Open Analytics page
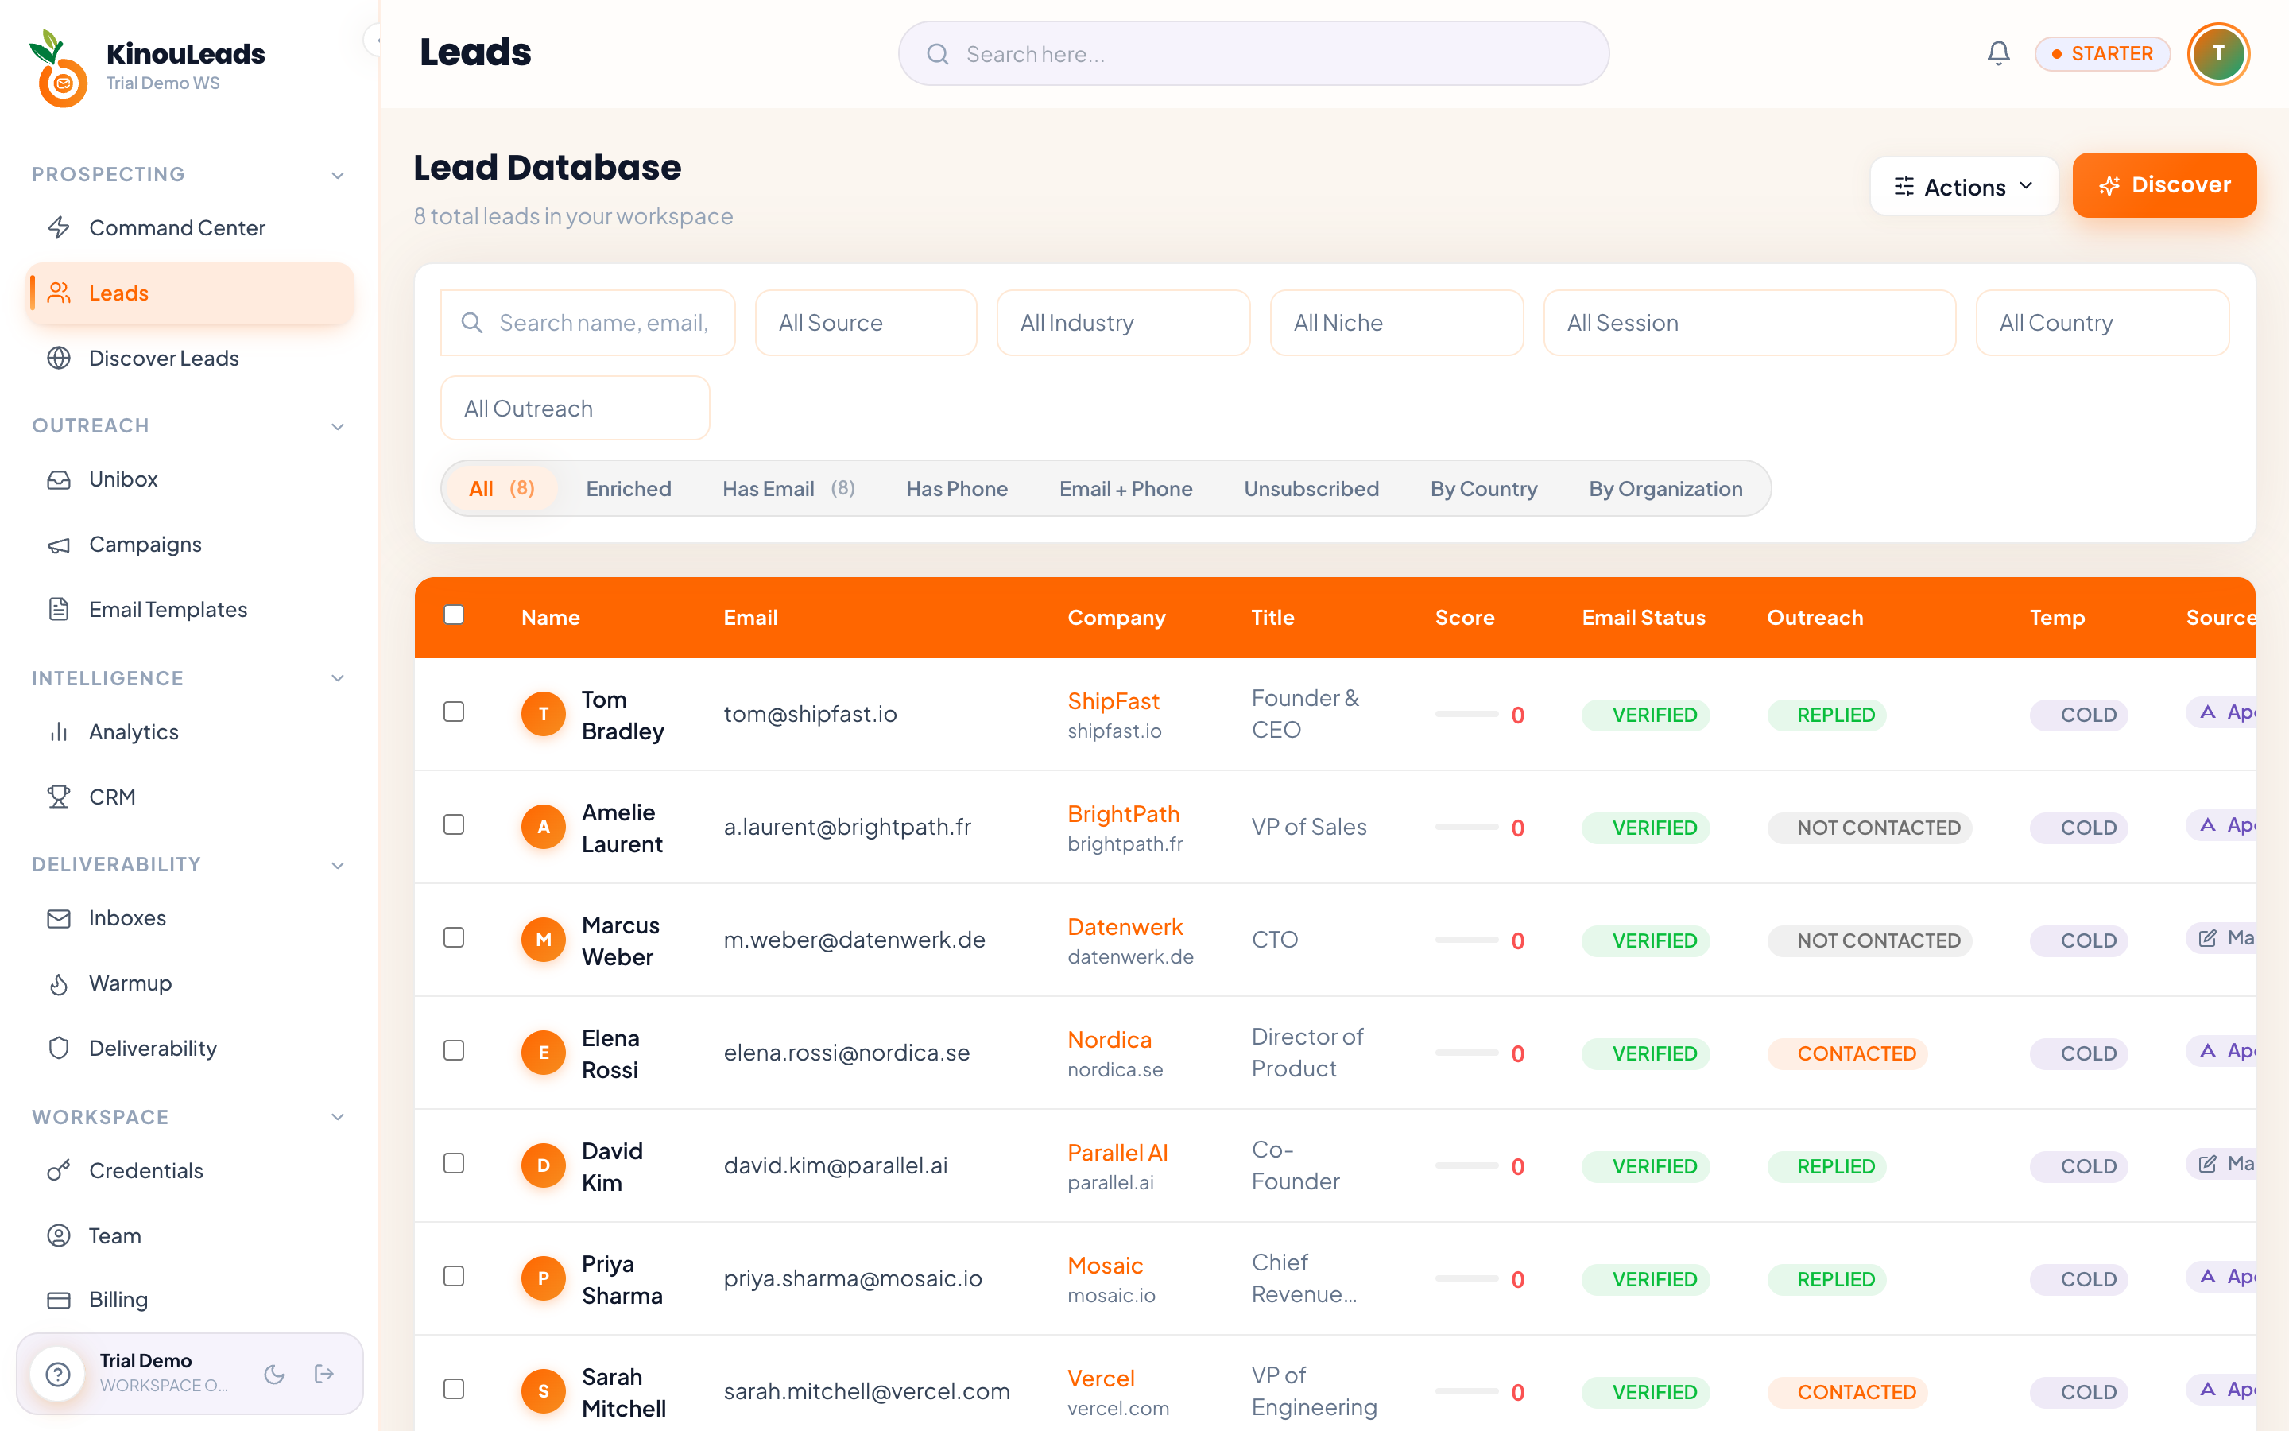The height and width of the screenshot is (1431, 2289). click(190, 731)
